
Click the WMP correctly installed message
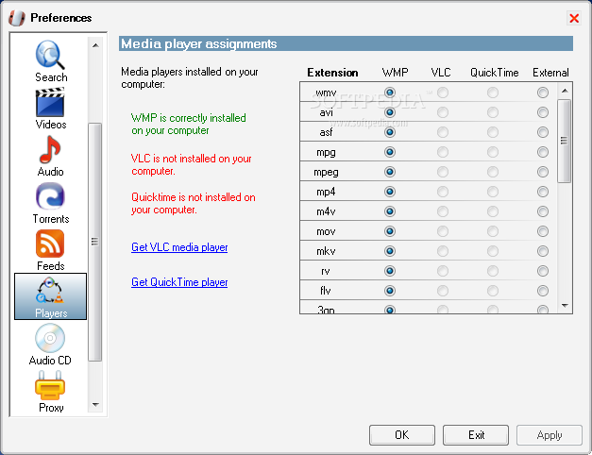pos(189,125)
